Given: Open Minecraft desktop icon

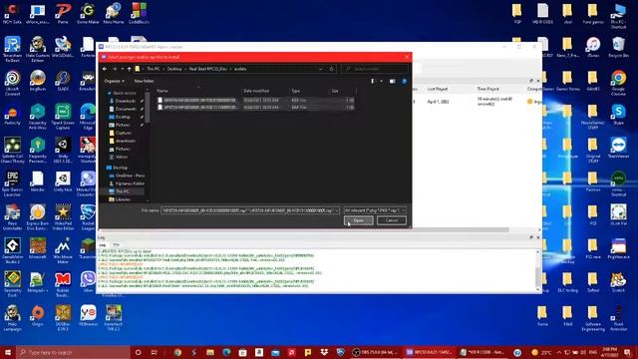Looking at the screenshot, I should tap(38, 248).
